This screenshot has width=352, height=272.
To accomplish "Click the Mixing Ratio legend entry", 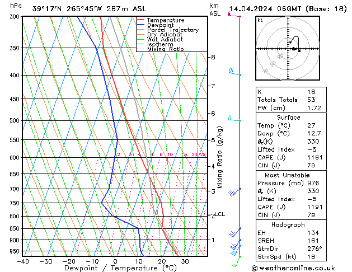I will [x=166, y=49].
